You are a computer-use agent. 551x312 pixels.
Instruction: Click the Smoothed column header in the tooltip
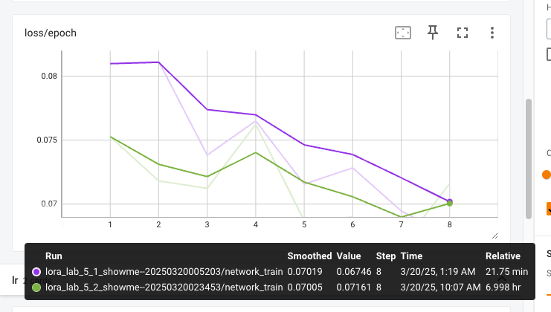click(309, 256)
